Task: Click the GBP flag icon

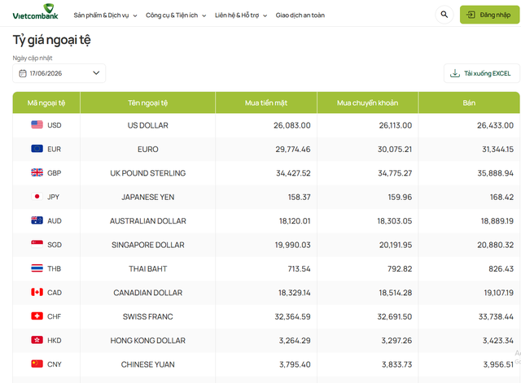Action: pyautogui.click(x=37, y=172)
